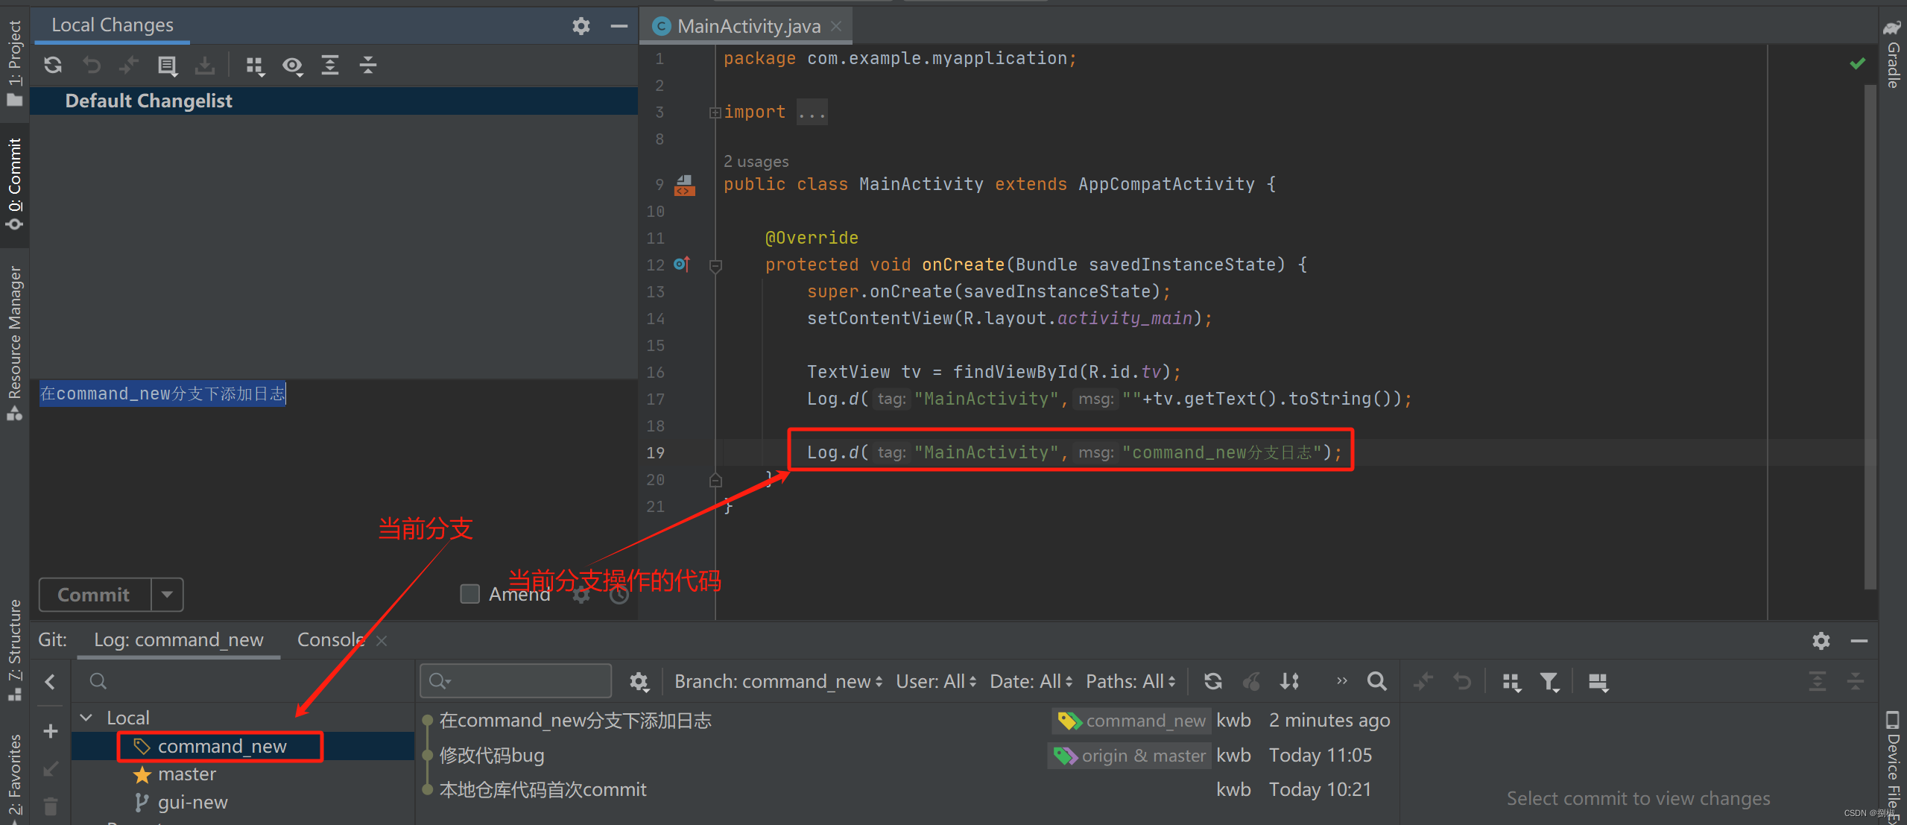Image resolution: width=1907 pixels, height=825 pixels.
Task: Open the Commit button dropdown arrow
Action: pos(167,594)
